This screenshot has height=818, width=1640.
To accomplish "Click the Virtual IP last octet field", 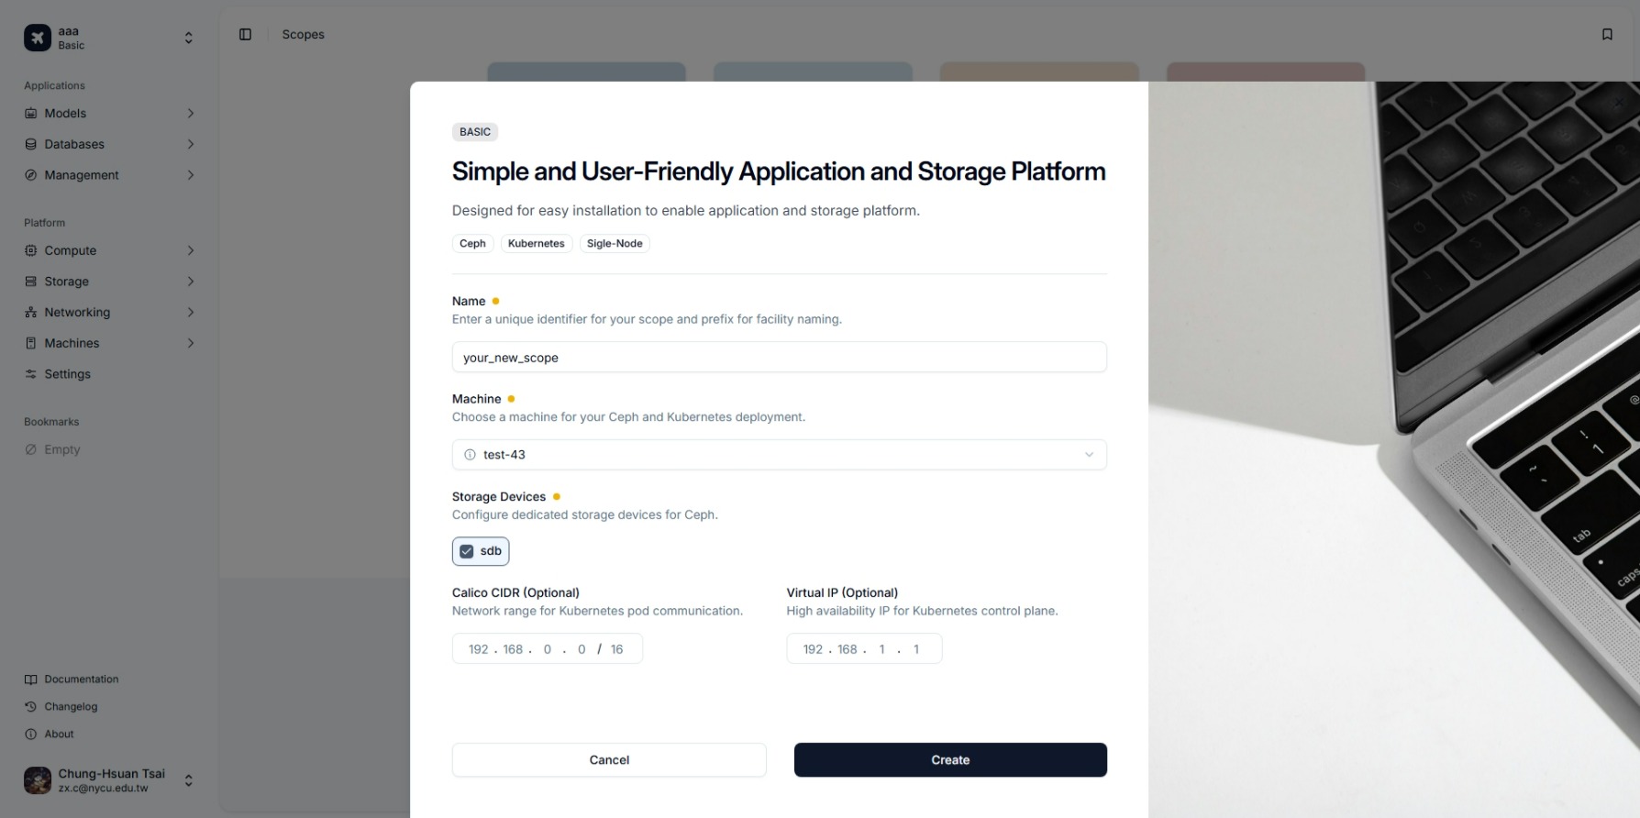I will pos(916,649).
